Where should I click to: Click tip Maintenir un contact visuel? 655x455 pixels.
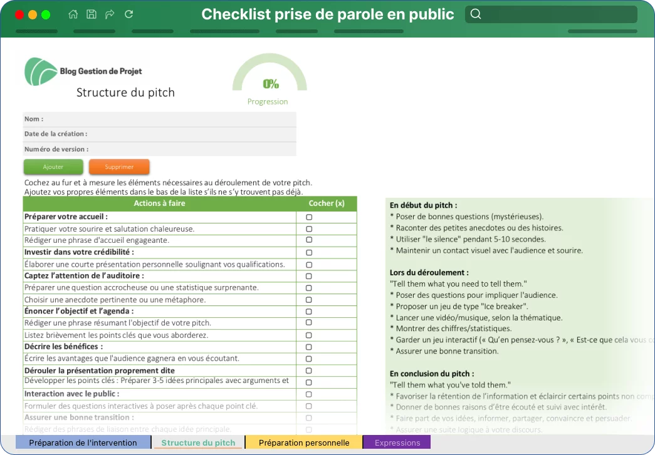click(x=486, y=250)
